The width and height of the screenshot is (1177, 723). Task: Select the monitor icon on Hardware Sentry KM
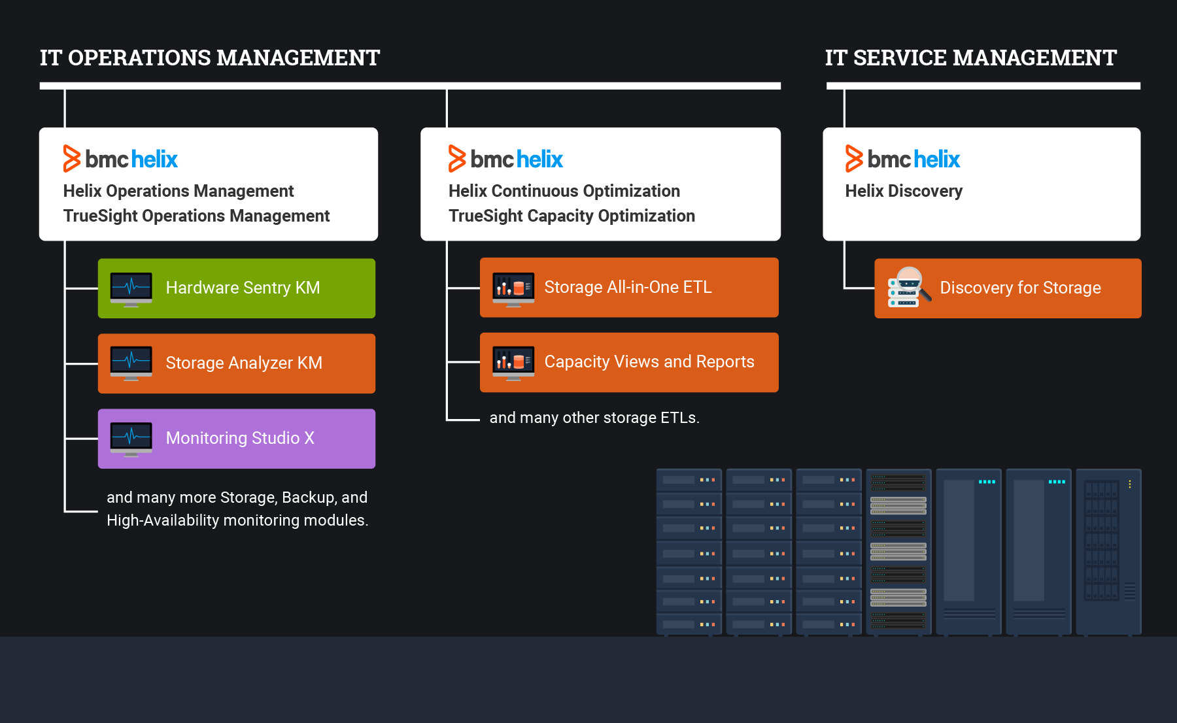[131, 288]
